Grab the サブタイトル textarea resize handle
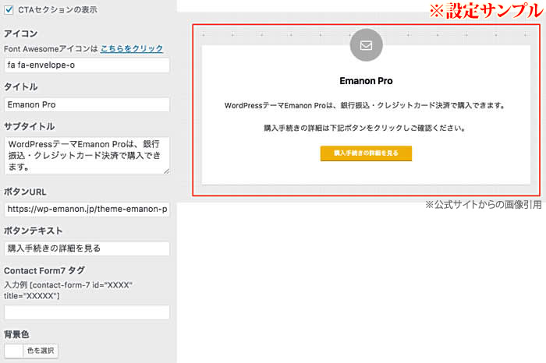Screen dimensions: 546x363 click(x=166, y=171)
